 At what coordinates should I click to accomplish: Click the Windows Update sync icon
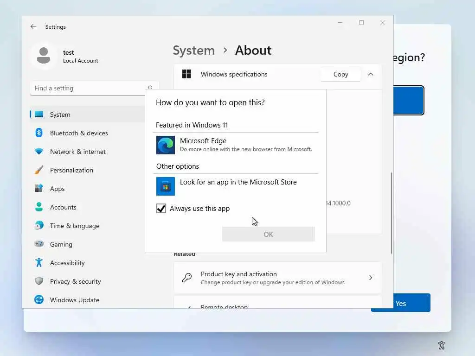click(39, 300)
